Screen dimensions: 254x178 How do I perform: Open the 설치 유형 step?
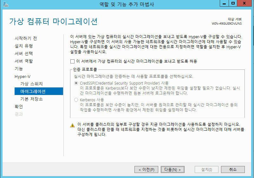coord(24,46)
